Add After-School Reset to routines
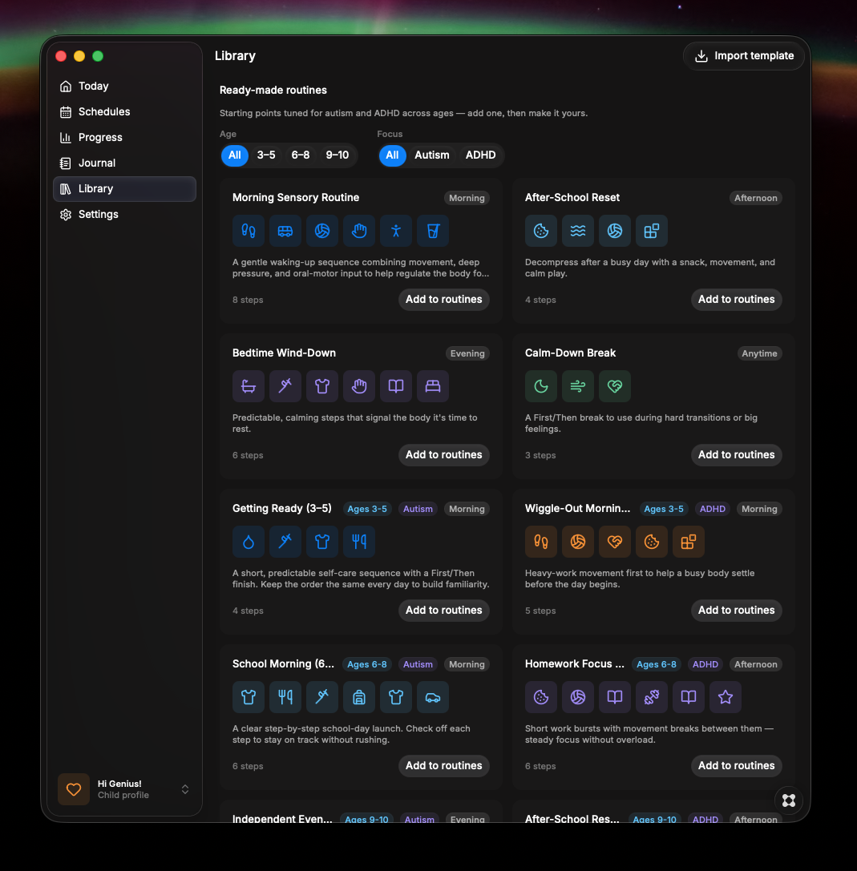 coord(737,300)
